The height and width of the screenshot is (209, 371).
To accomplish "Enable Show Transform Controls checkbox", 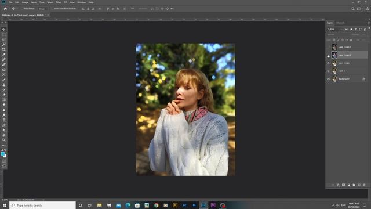I will click(x=52, y=9).
